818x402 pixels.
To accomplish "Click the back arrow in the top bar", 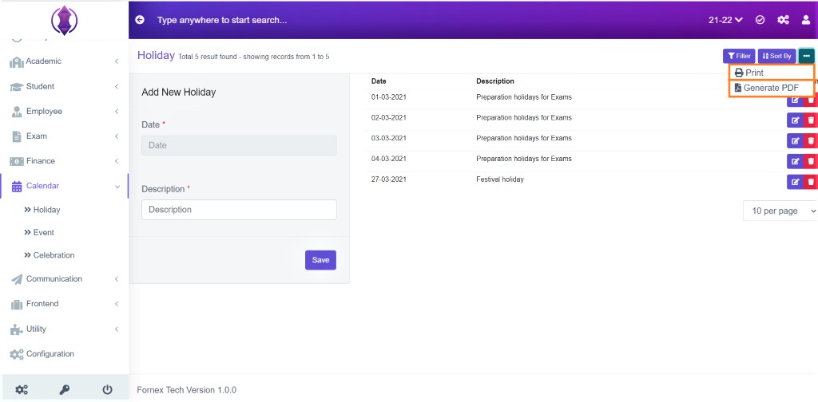I will (140, 20).
